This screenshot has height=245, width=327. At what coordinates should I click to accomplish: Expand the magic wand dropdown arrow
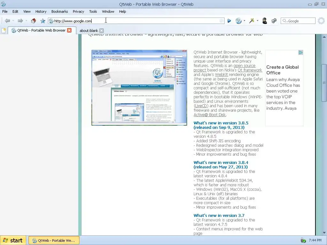pos(258,21)
